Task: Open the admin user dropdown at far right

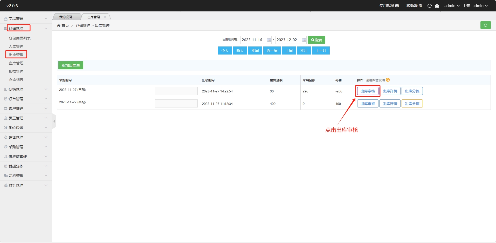Action: (x=480, y=6)
